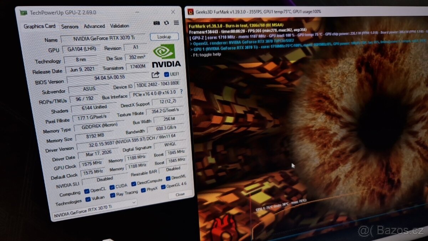This screenshot has width=428, height=241.
Task: Open the Advanced tab
Action: click(x=94, y=26)
